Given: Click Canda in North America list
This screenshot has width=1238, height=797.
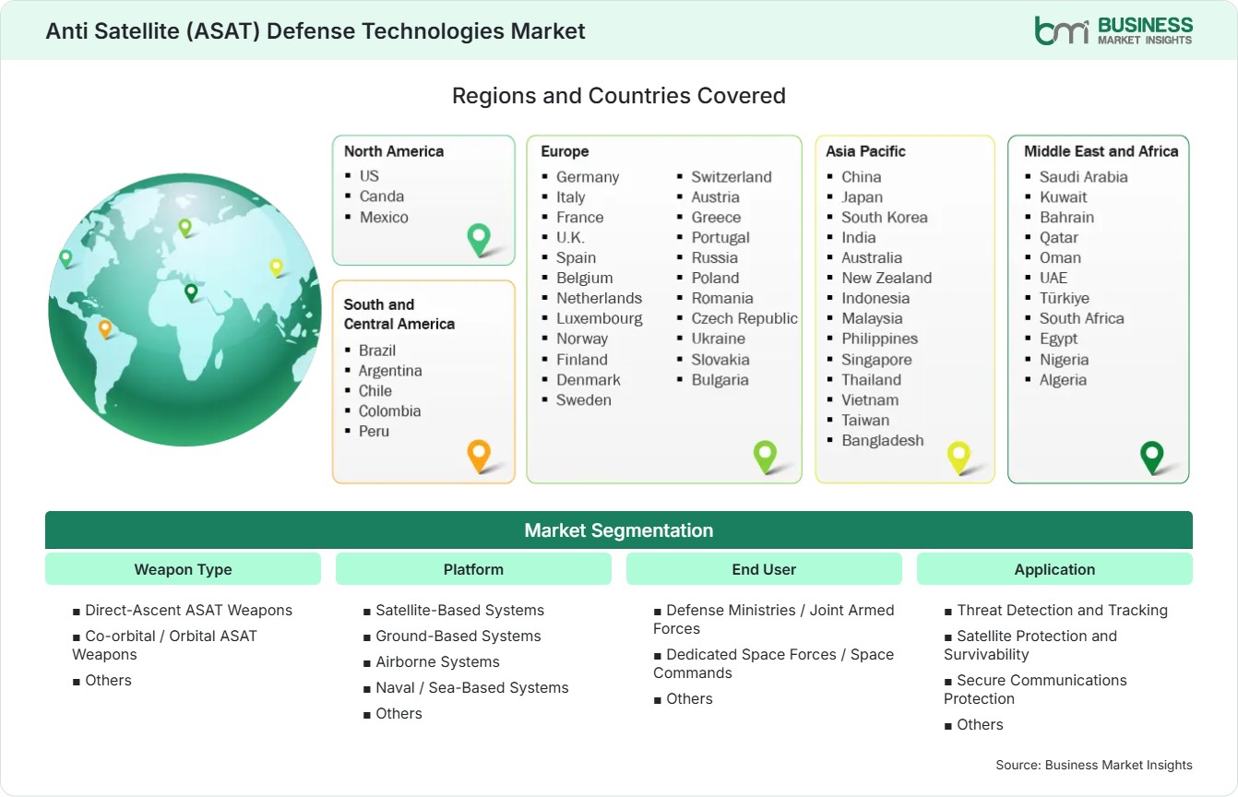Looking at the screenshot, I should [382, 196].
